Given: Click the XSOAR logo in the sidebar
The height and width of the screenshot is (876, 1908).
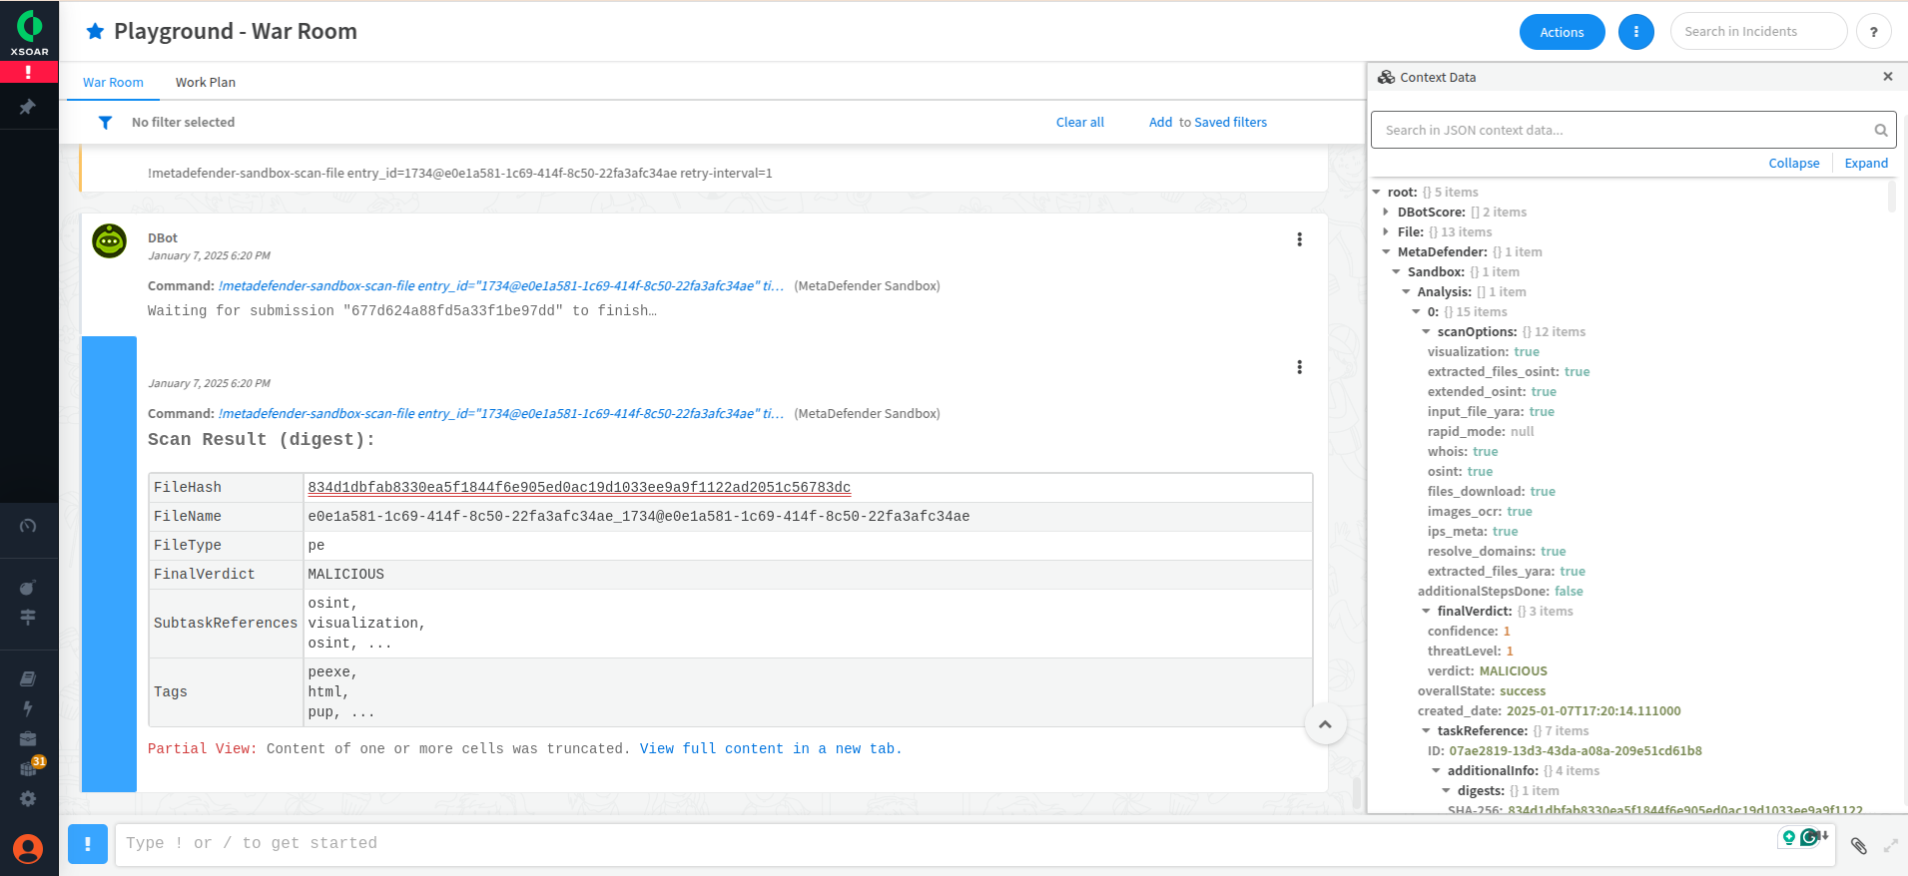Looking at the screenshot, I should pyautogui.click(x=29, y=31).
